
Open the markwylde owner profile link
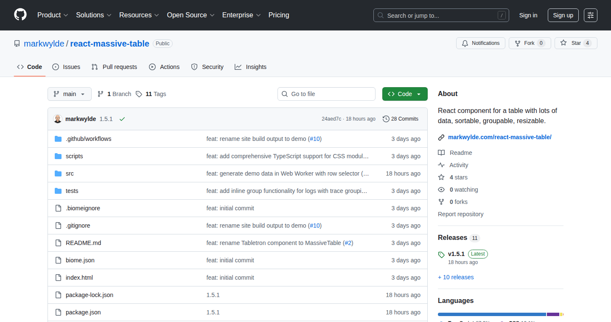pos(44,44)
